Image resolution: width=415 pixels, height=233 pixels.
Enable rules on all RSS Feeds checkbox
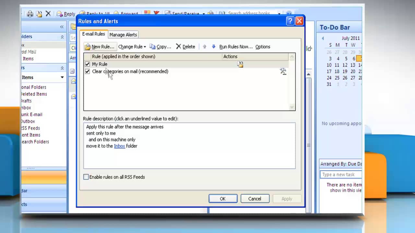tap(86, 177)
